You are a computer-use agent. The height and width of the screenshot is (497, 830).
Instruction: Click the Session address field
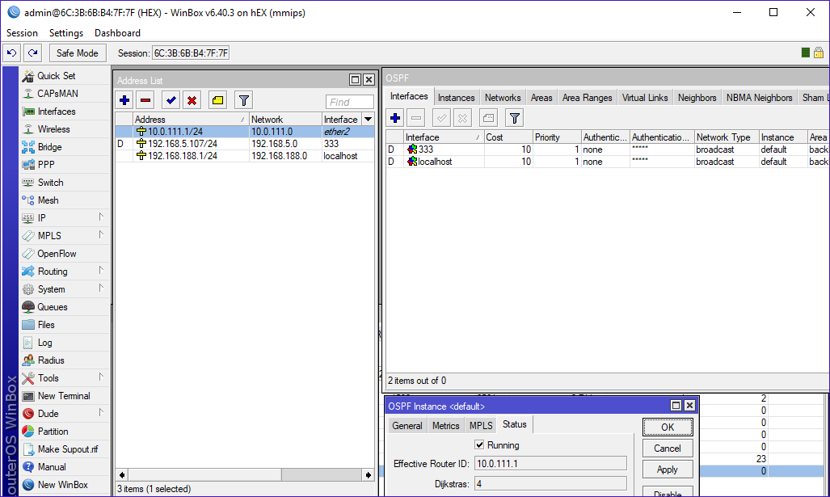coord(191,53)
